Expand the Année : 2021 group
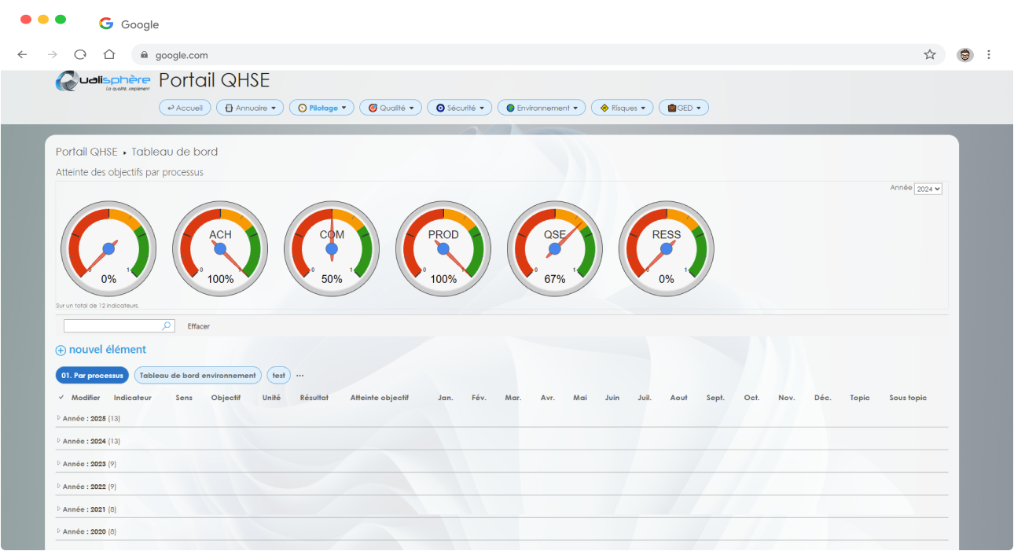This screenshot has width=1014, height=551. click(59, 509)
